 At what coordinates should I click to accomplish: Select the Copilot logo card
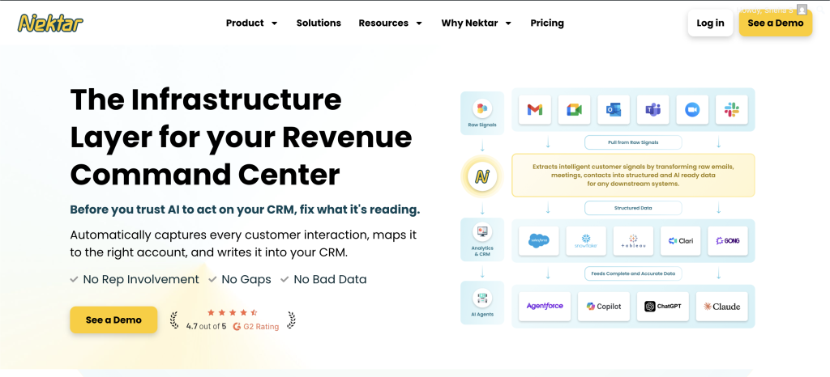pos(604,307)
